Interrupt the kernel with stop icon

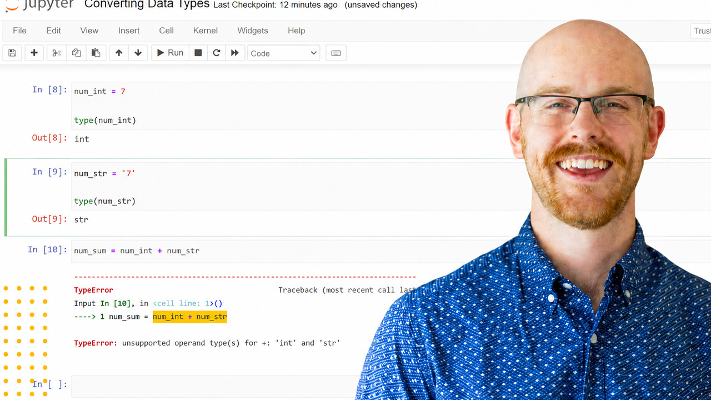[198, 53]
